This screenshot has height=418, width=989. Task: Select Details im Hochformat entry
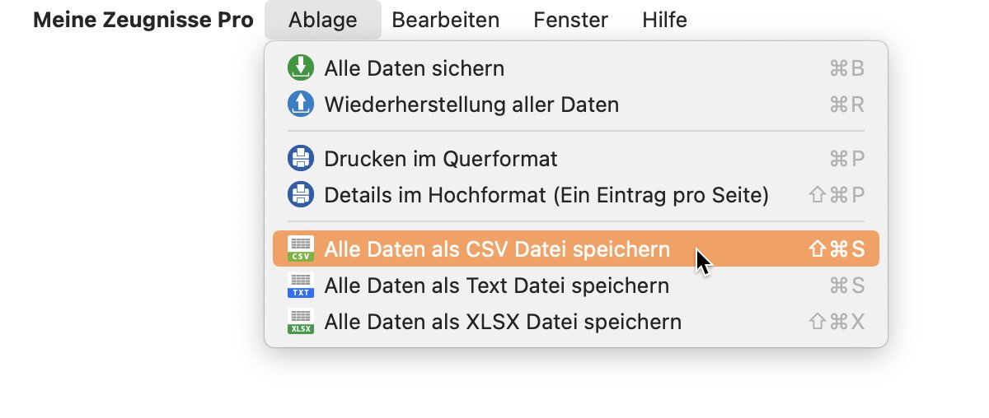(x=575, y=195)
